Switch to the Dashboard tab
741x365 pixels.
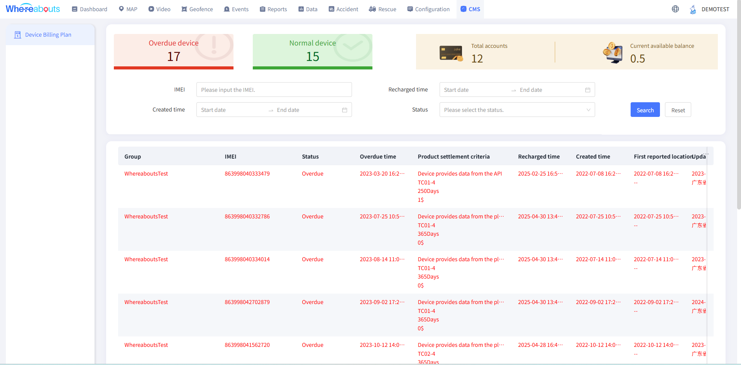pyautogui.click(x=90, y=9)
